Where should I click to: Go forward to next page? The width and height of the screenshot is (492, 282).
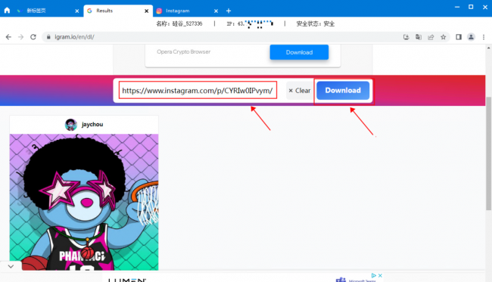pyautogui.click(x=20, y=37)
